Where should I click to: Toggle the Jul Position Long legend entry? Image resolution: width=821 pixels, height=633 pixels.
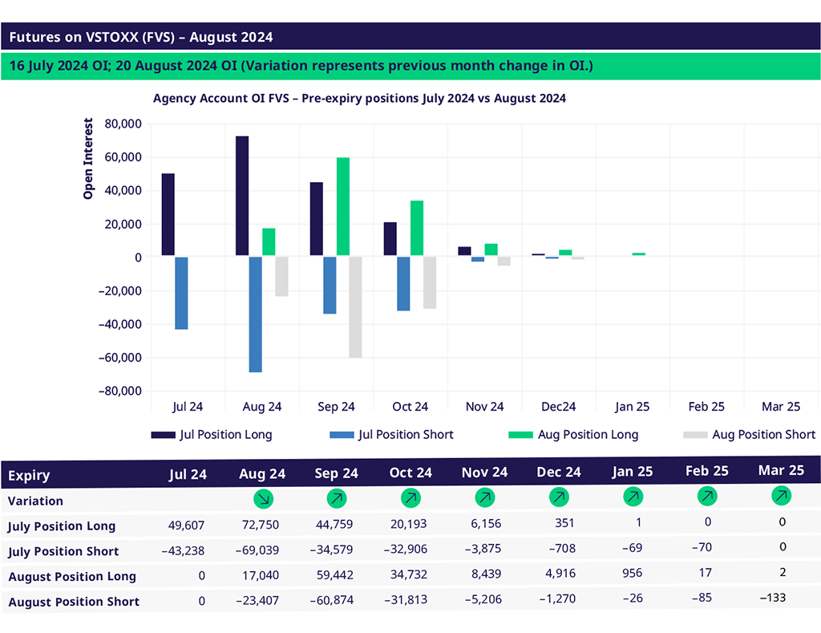212,435
